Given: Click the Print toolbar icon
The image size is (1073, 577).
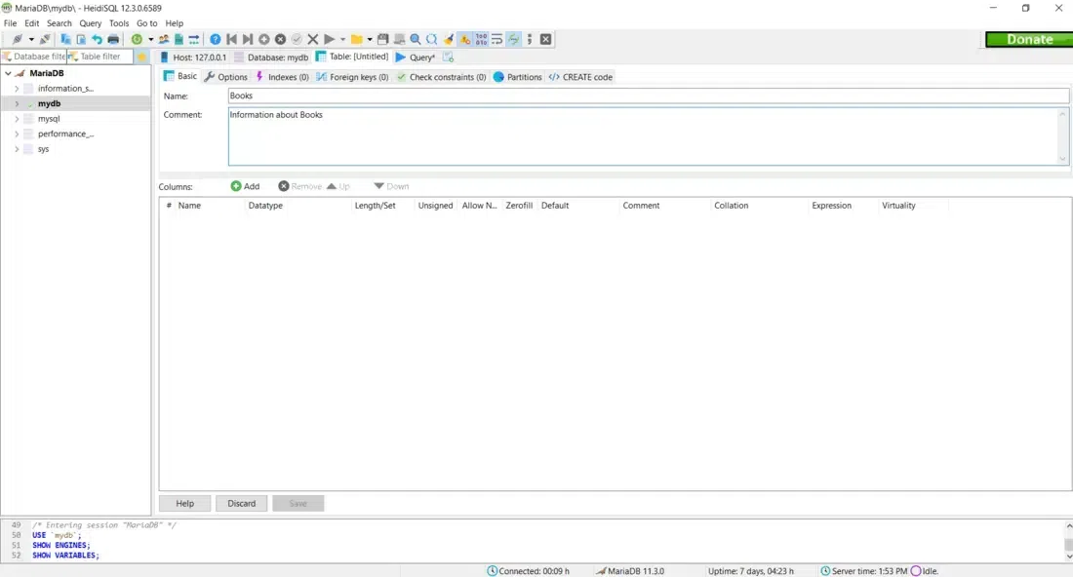Looking at the screenshot, I should (x=113, y=40).
